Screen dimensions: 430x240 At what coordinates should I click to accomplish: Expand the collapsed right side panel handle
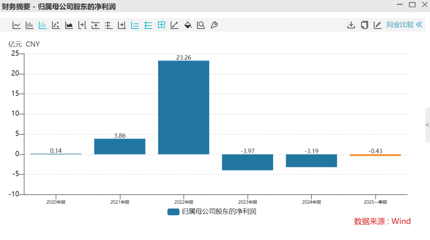tap(427, 125)
